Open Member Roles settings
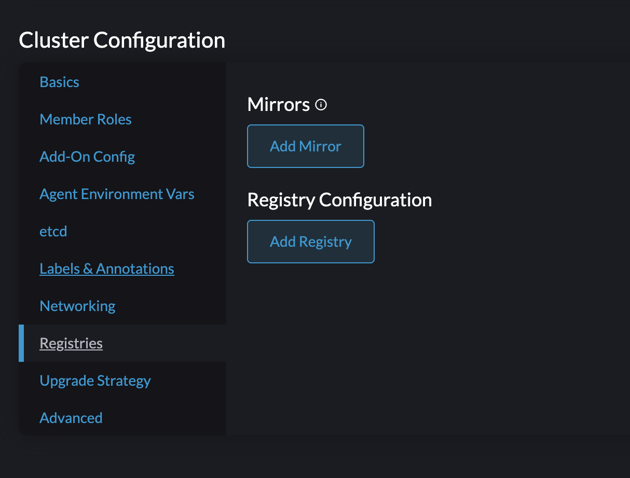 click(85, 119)
